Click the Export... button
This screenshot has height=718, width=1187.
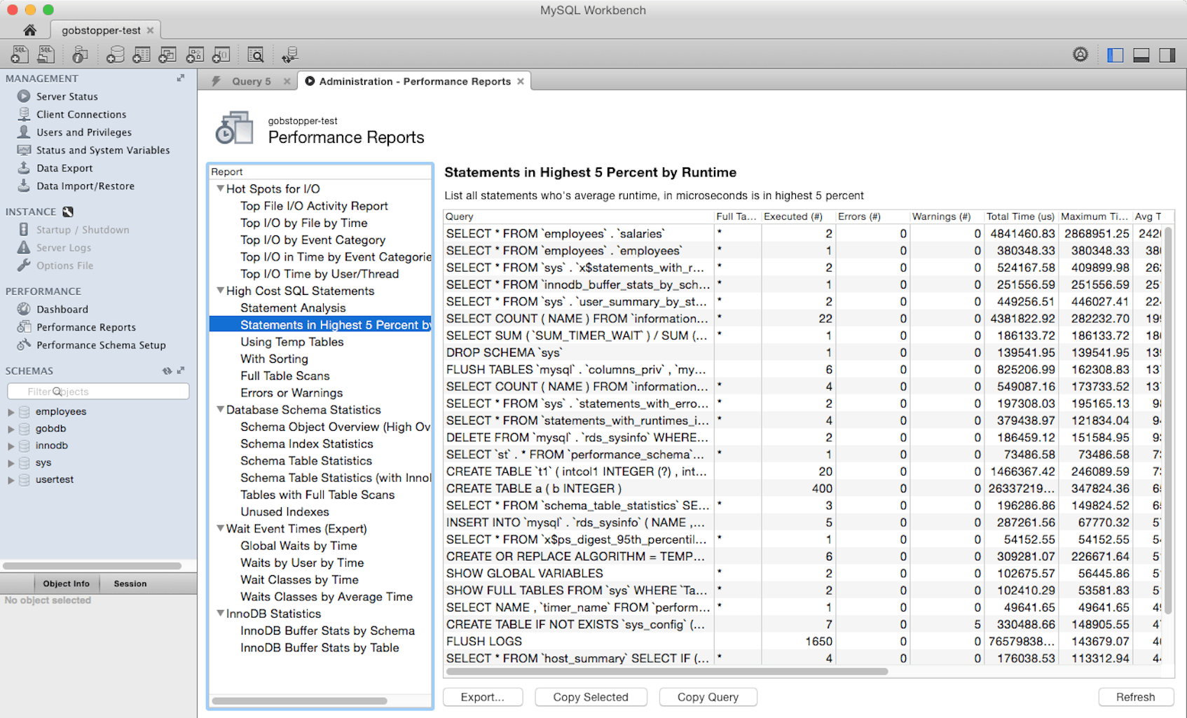482,697
